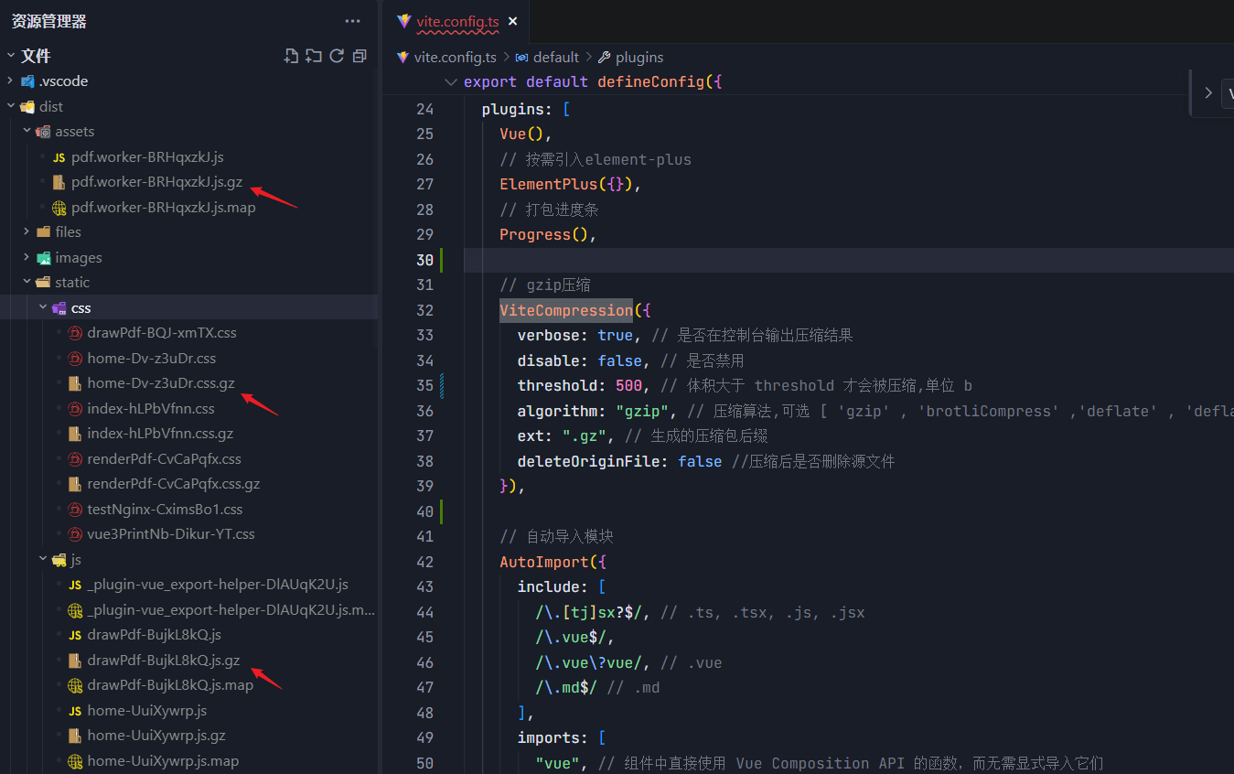Fold the export default defineConfig block
This screenshot has width=1234, height=774.
click(x=450, y=82)
